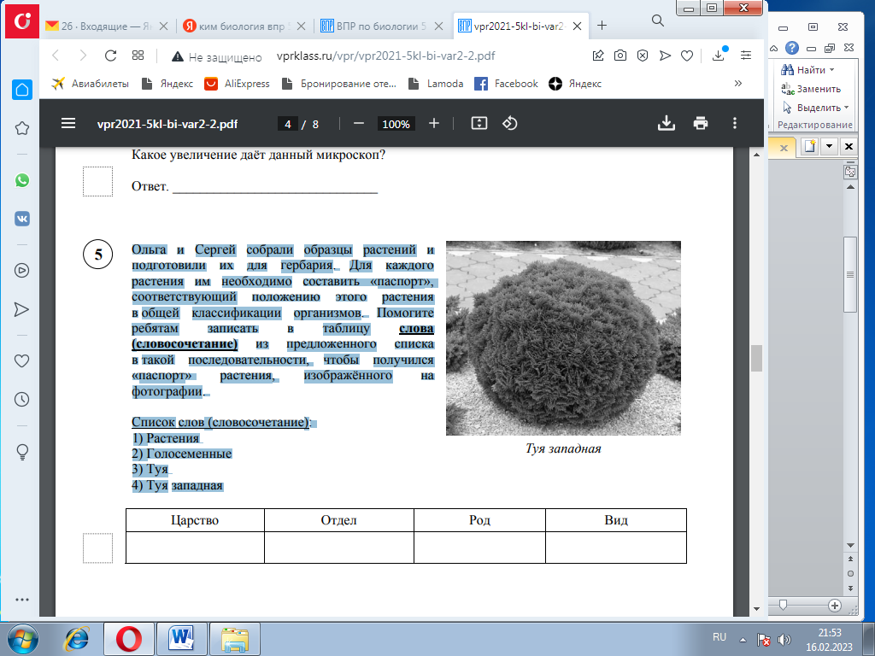Open the Opera sidebar home icon

22,90
